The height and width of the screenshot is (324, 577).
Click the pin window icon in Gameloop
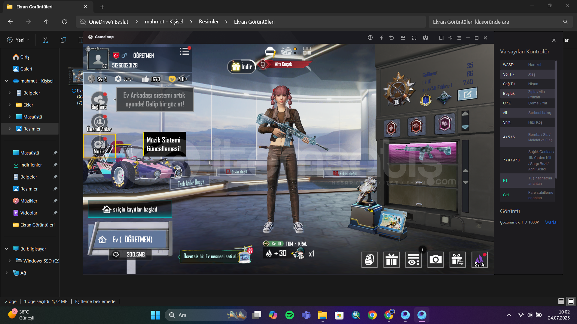(450, 38)
